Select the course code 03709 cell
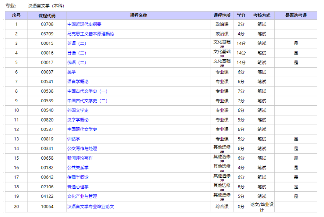Viewport: 324px width, 217px height. [47, 34]
